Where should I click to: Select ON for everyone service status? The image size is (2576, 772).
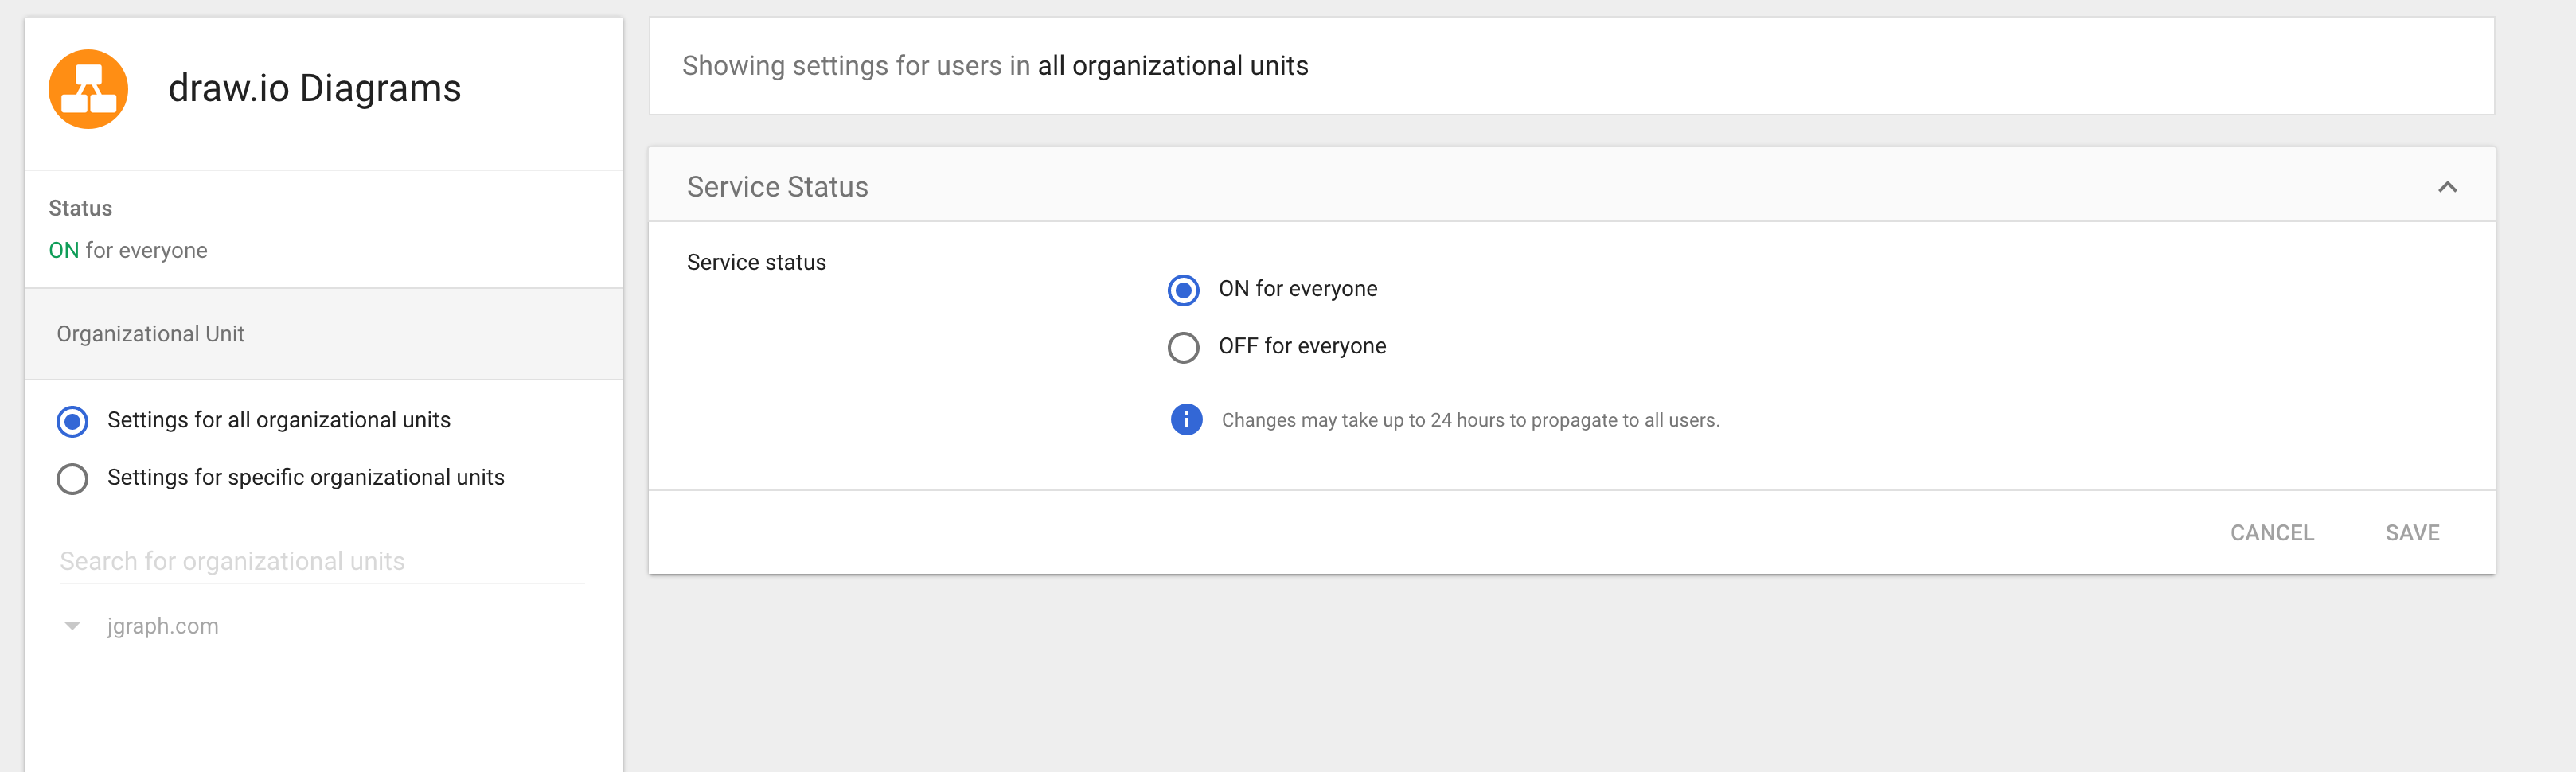pyautogui.click(x=1184, y=290)
